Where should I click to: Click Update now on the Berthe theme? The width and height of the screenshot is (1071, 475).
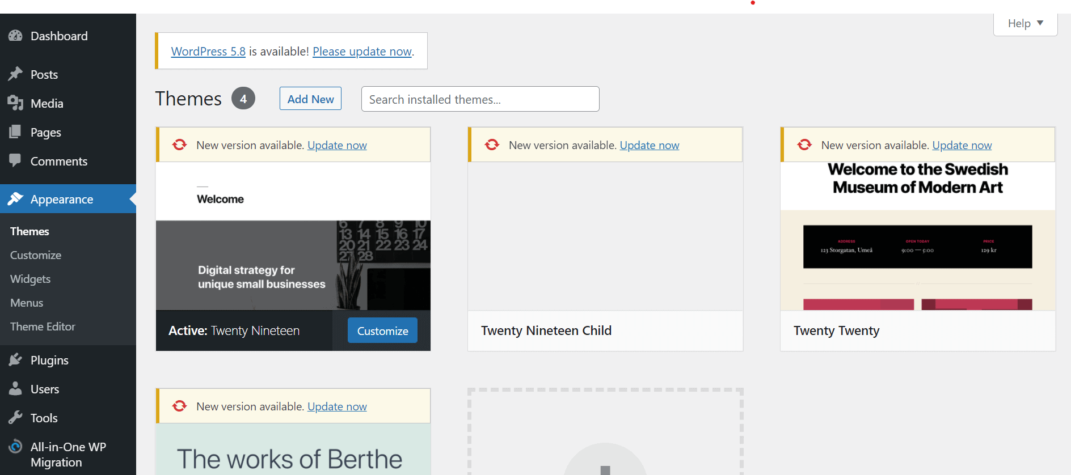pyautogui.click(x=337, y=406)
